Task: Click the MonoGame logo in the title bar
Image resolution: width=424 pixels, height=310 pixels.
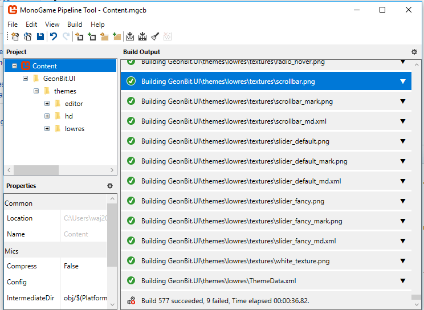Action: pyautogui.click(x=13, y=10)
